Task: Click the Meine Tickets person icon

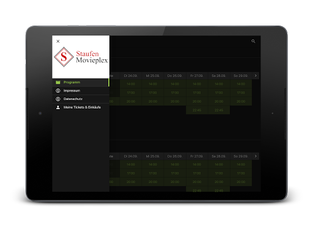Action: click(58, 107)
